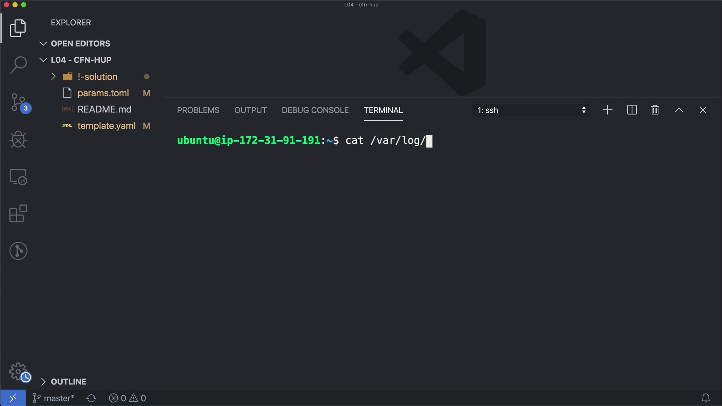Switch to the PROBLEMS tab
Image resolution: width=722 pixels, height=406 pixels.
click(x=198, y=110)
